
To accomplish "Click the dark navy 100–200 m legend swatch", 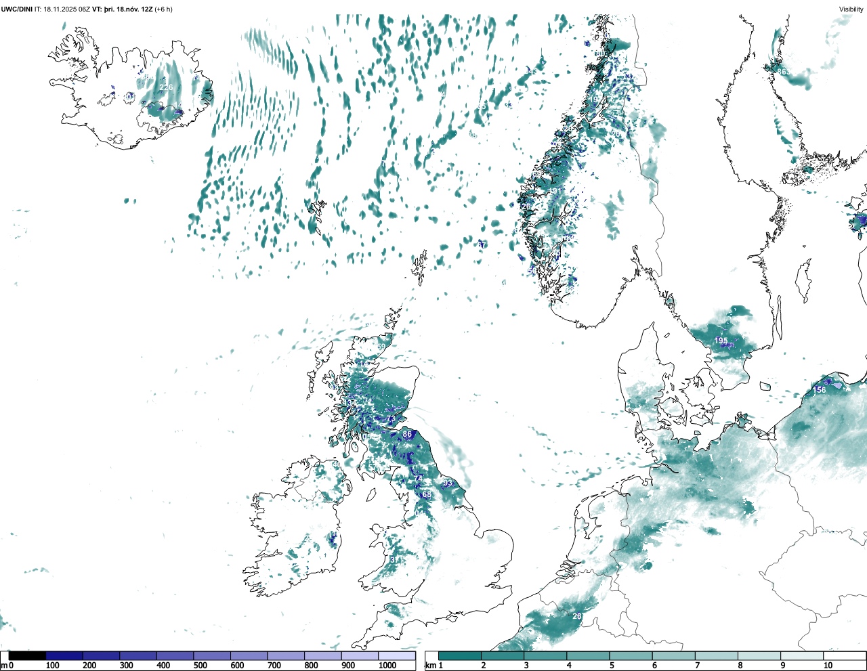I will [64, 655].
